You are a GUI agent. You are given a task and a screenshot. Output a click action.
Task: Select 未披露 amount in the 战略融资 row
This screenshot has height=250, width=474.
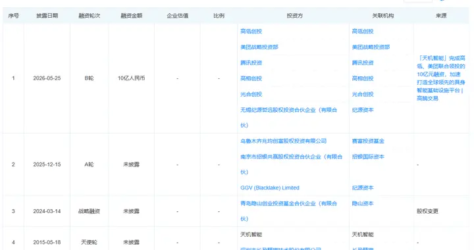coord(131,211)
